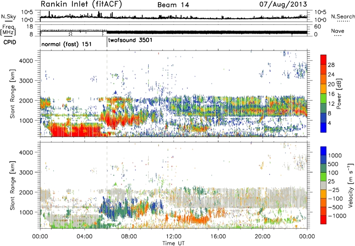
Task: Click the 'normal (fast) 151' CPID label
Action: (x=66, y=44)
